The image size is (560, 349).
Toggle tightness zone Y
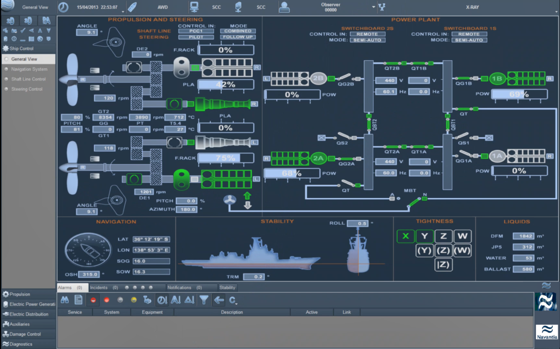coord(424,236)
